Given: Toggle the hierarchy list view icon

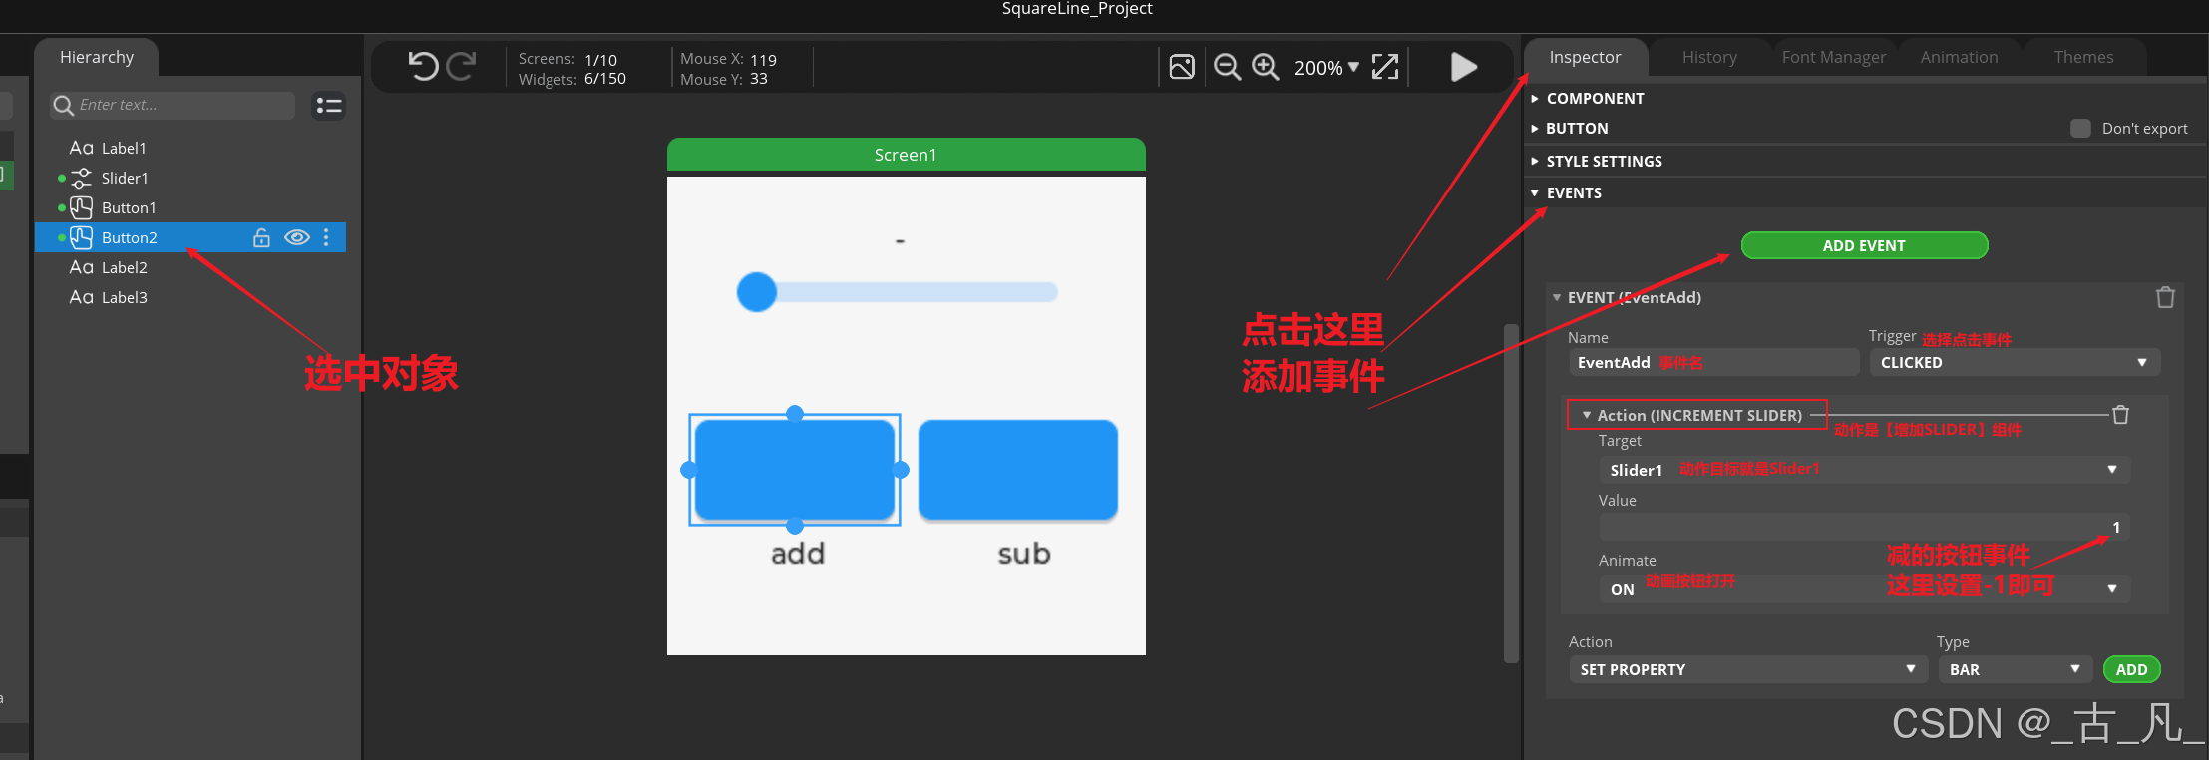Looking at the screenshot, I should point(329,105).
